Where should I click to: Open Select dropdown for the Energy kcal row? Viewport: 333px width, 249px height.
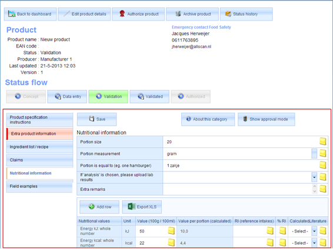click(x=314, y=243)
